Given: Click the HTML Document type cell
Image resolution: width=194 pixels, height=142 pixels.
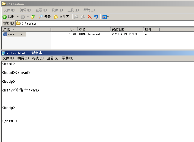Looking at the screenshot, I should coord(90,34).
